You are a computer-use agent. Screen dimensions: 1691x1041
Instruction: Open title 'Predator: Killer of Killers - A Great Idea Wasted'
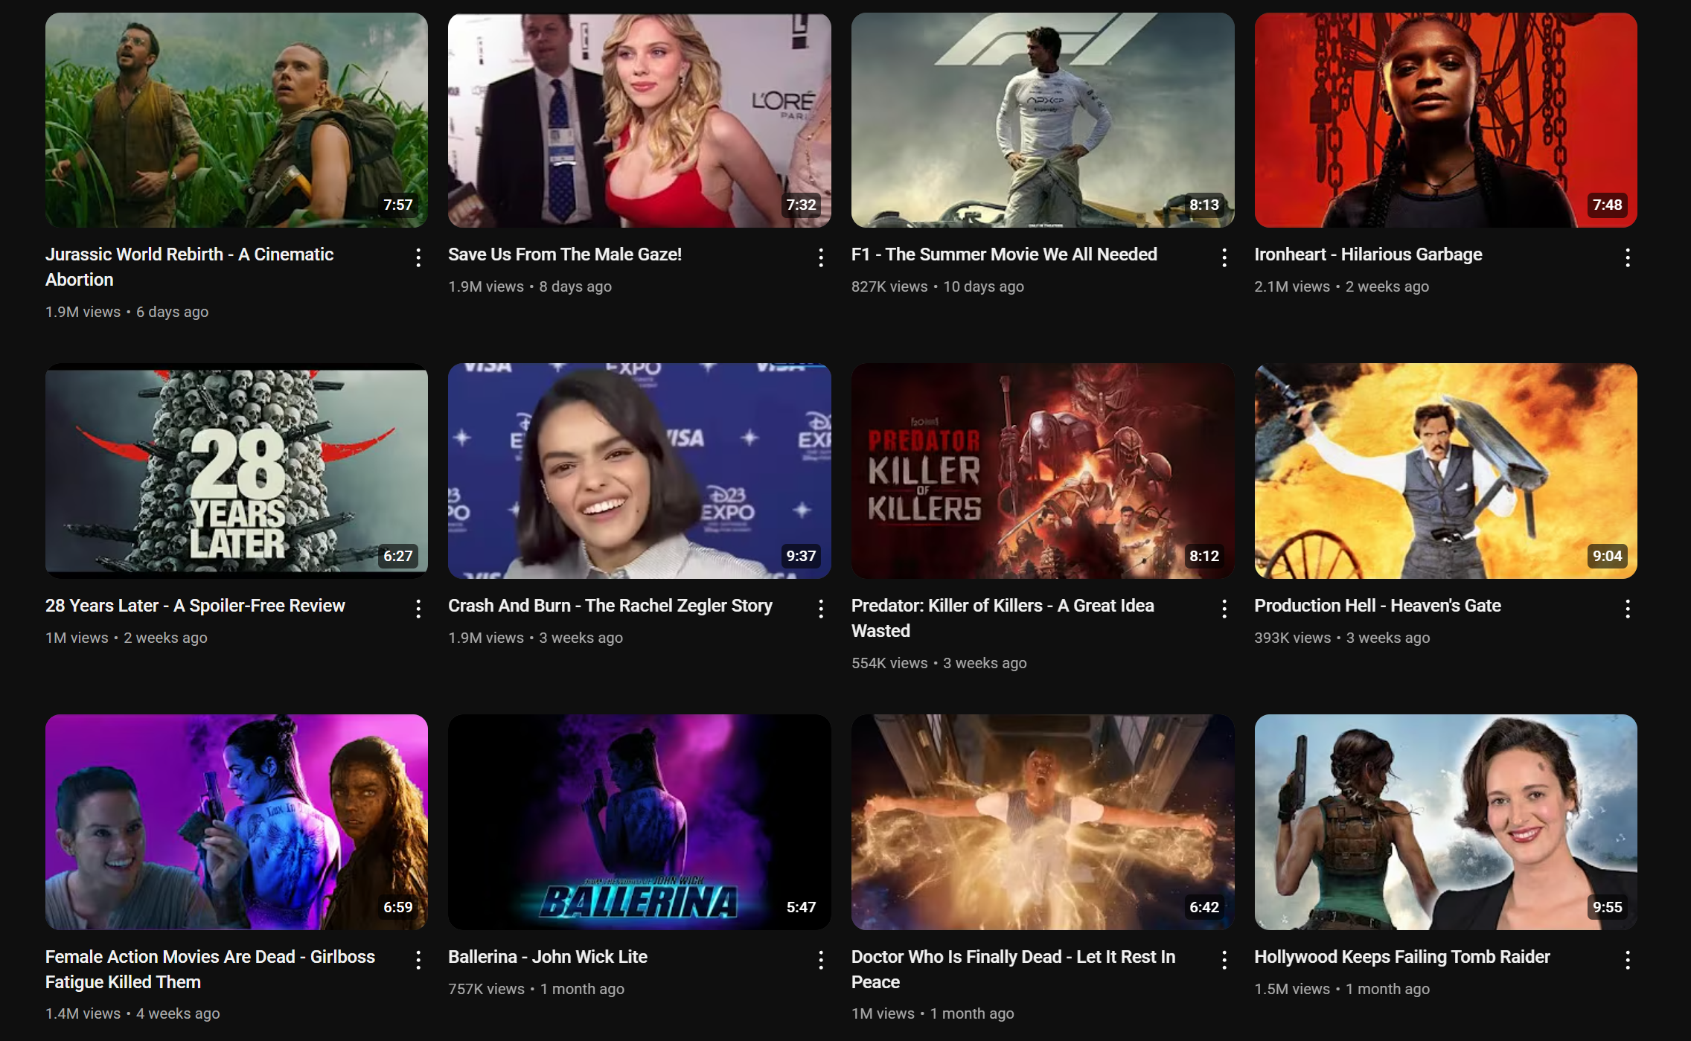[1003, 618]
